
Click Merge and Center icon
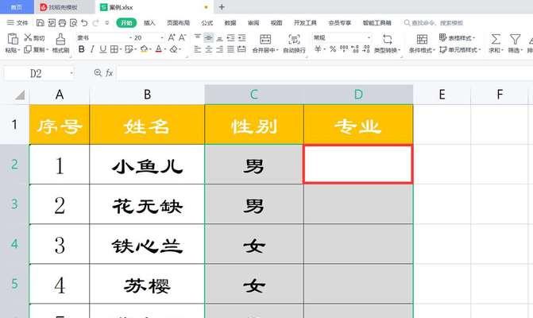click(x=265, y=39)
